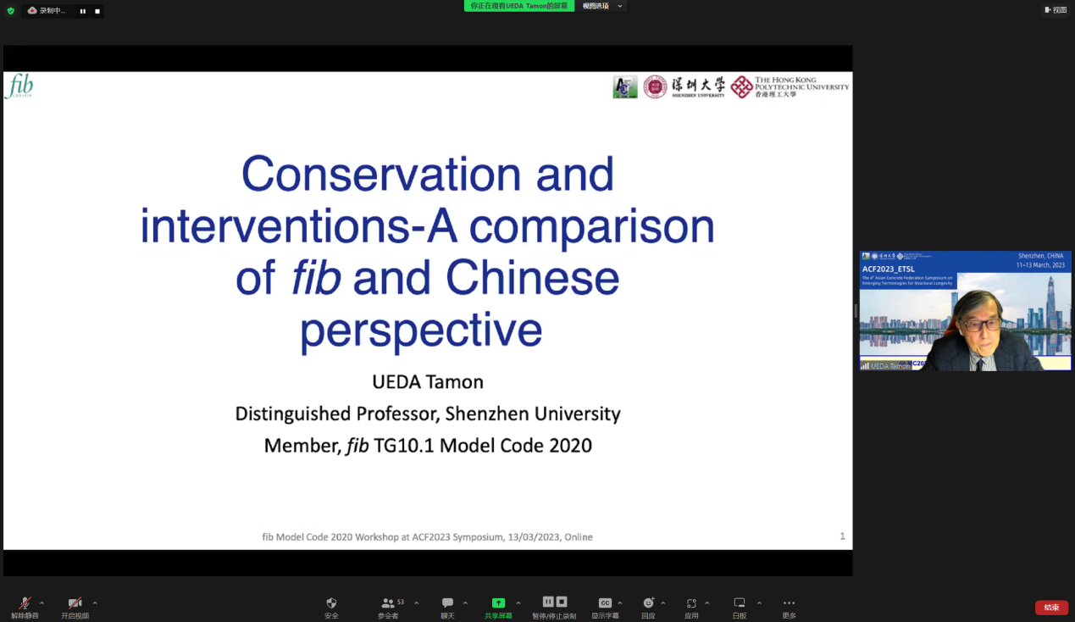Viewport: 1075px width, 622px height.
Task: Expand the audio settings arrow
Action: (42, 603)
